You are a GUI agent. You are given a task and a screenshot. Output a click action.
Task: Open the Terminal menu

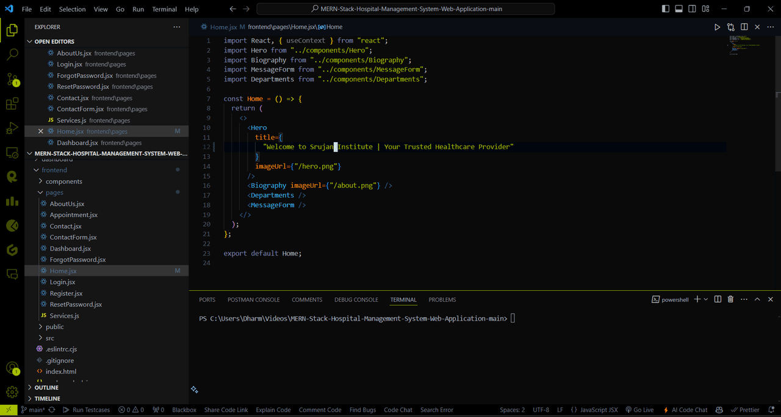[x=164, y=10]
